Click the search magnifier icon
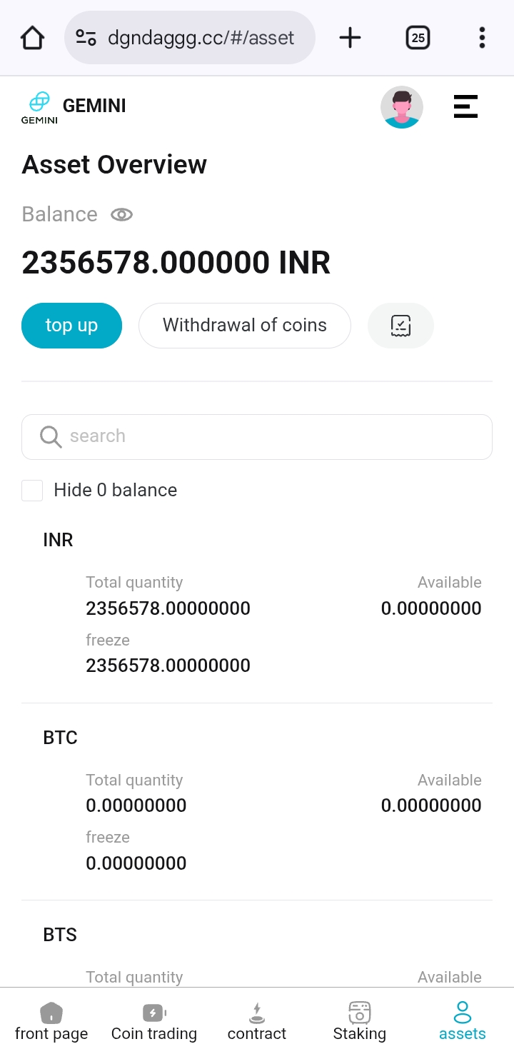 51,436
